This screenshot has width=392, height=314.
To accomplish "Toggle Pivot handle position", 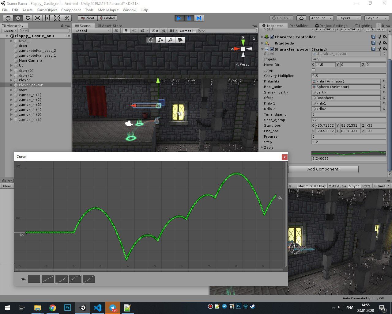I will [x=88, y=18].
